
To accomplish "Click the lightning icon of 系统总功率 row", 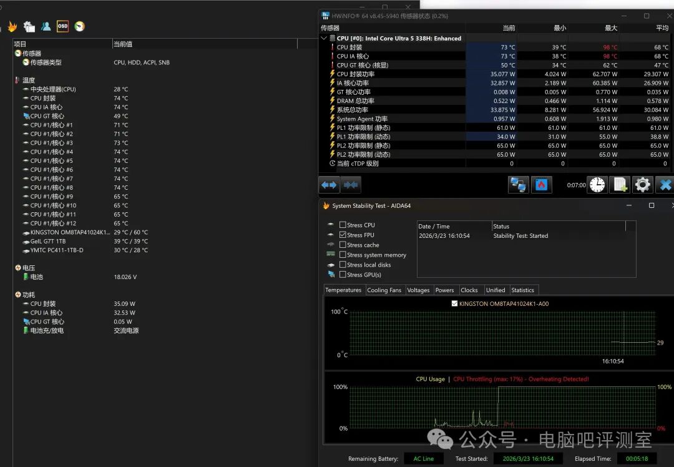I will coord(332,110).
